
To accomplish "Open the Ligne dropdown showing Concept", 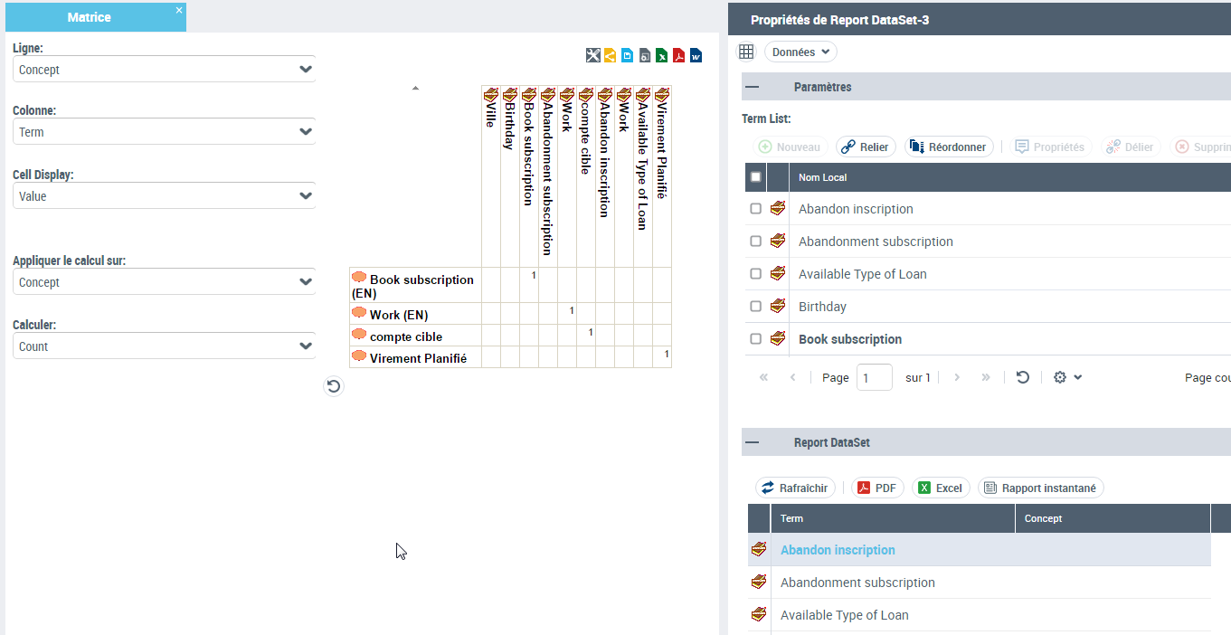I will pyautogui.click(x=164, y=70).
